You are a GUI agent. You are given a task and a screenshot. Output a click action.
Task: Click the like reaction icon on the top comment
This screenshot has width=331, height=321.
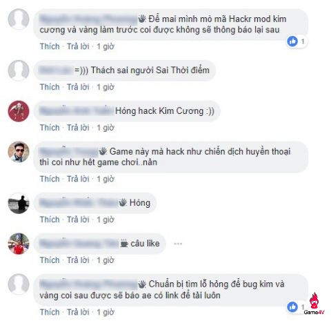[x=292, y=41]
